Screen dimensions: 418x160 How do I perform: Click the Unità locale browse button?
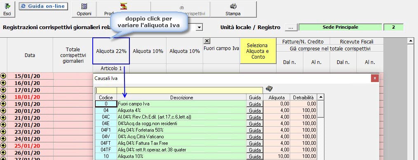[291, 27]
